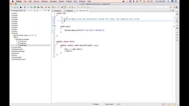Open the Eclipse application menu
This screenshot has width=189, height=106.
[x=19, y=1]
